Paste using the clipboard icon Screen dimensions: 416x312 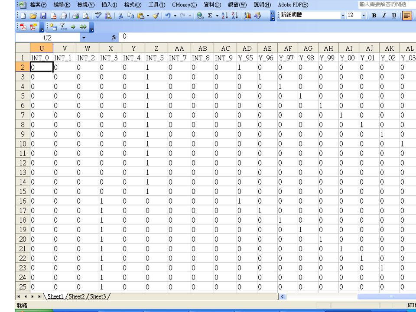point(140,16)
